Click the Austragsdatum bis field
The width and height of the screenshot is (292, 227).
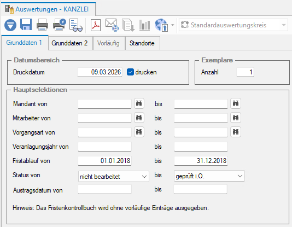[200, 189]
